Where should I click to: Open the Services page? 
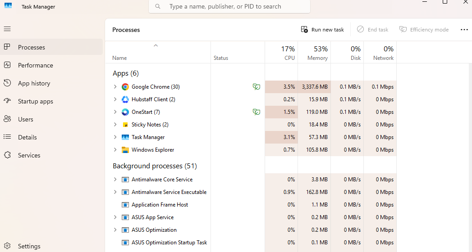pos(51,155)
